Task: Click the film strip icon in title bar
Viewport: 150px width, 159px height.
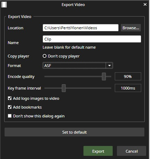Action: (x=4, y=5)
